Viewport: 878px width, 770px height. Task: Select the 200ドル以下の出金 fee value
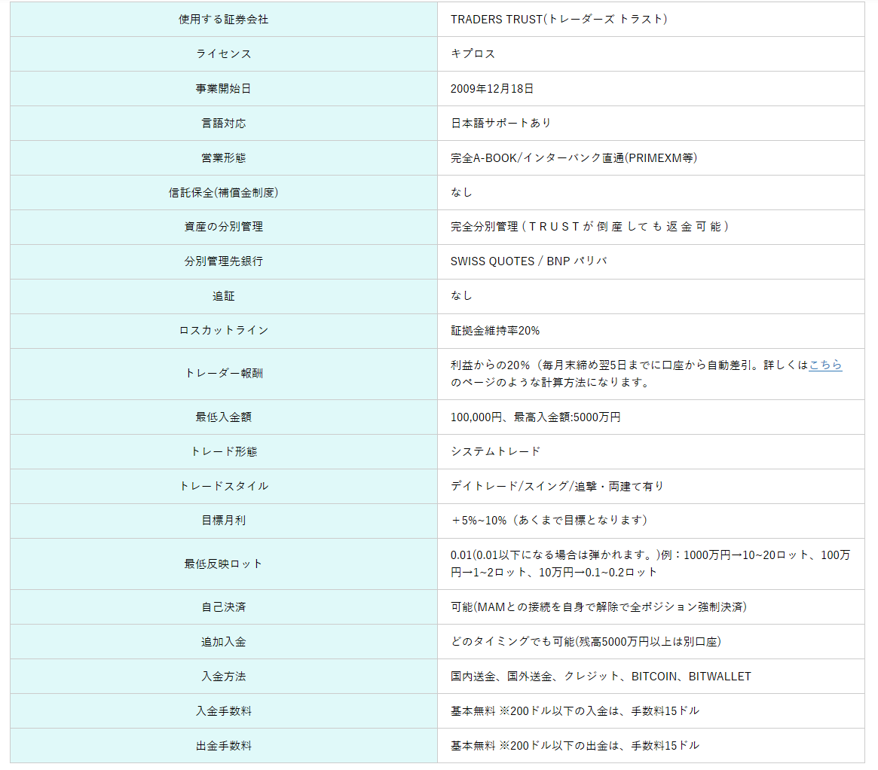point(575,746)
